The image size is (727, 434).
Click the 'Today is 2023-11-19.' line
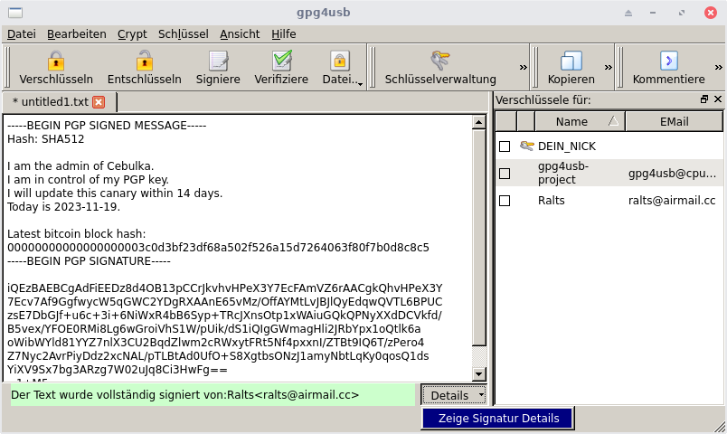tap(63, 207)
